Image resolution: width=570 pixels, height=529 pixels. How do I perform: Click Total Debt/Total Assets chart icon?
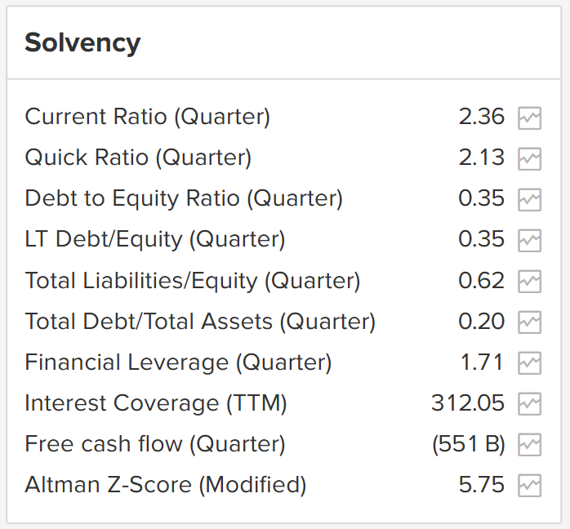[x=529, y=322]
